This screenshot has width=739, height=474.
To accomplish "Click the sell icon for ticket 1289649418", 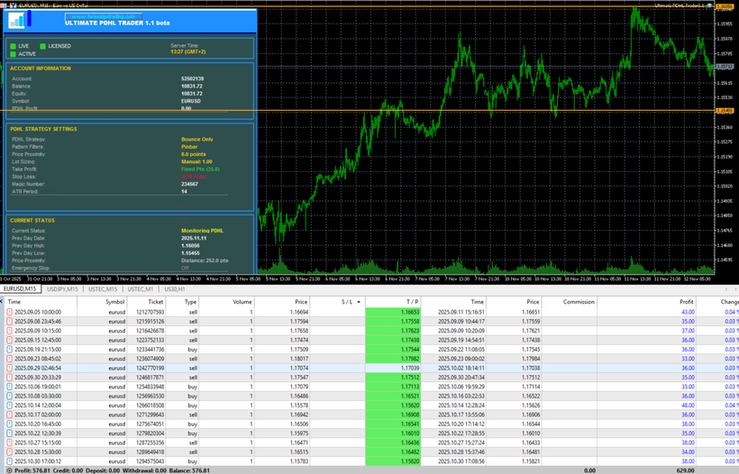I will [9, 451].
